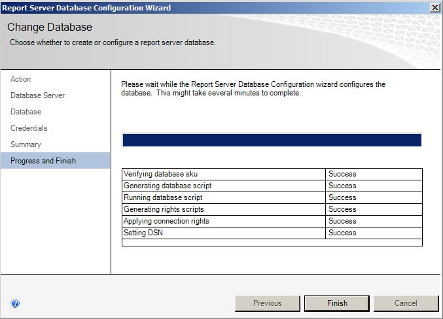Image resolution: width=443 pixels, height=319 pixels.
Task: Click the 'Choose whether to create' subtitle
Action: point(113,42)
